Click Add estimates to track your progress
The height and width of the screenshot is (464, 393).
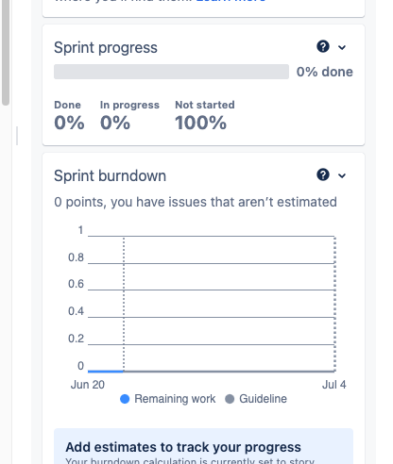183,447
